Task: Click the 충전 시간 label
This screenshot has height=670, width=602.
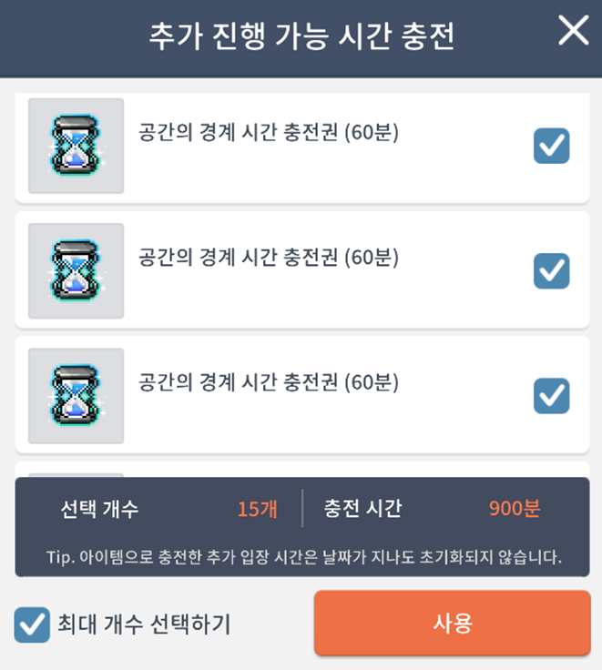Action: [362, 509]
